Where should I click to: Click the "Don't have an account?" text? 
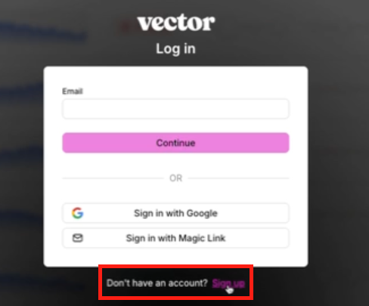[x=157, y=283]
